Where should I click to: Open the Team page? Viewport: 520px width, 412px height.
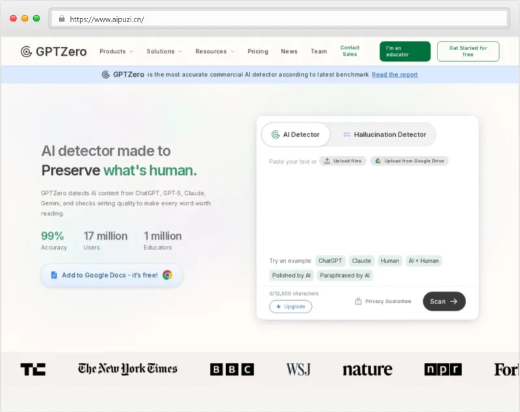(x=318, y=51)
